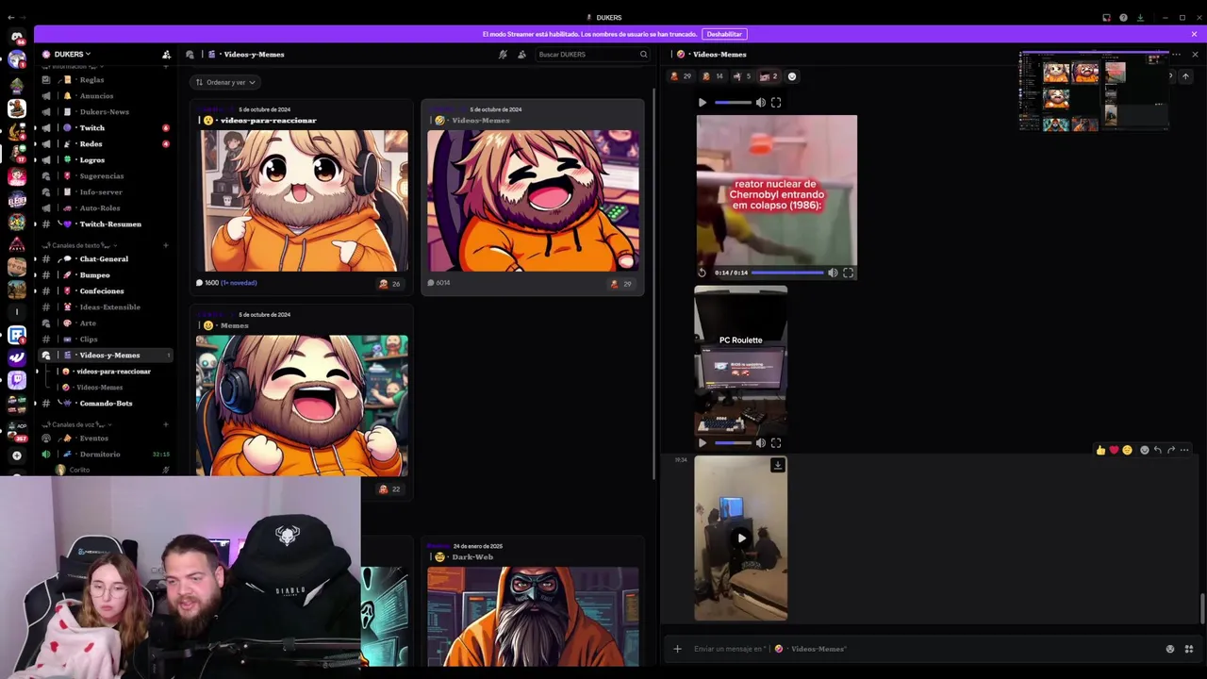This screenshot has width=1207, height=679.
Task: Open the Clips channel
Action: 89,339
